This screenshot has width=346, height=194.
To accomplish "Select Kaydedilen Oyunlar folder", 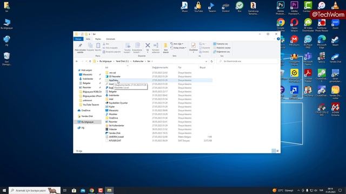I will pos(118,103).
